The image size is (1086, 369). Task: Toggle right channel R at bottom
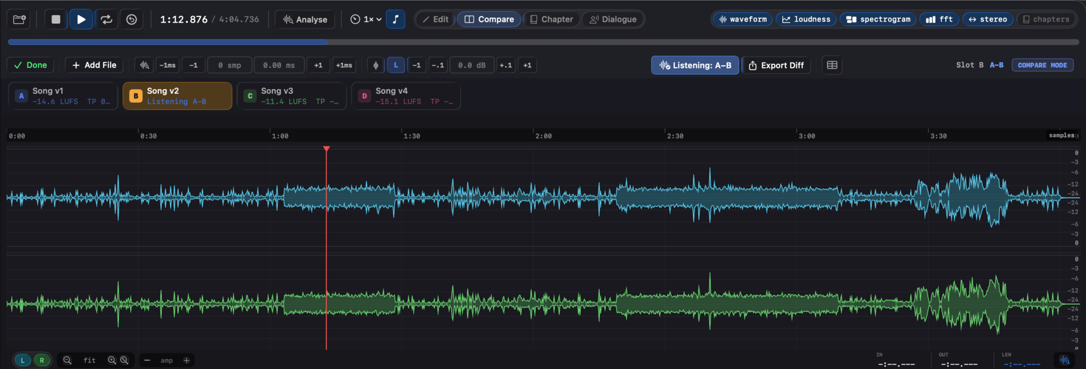pyautogui.click(x=42, y=360)
